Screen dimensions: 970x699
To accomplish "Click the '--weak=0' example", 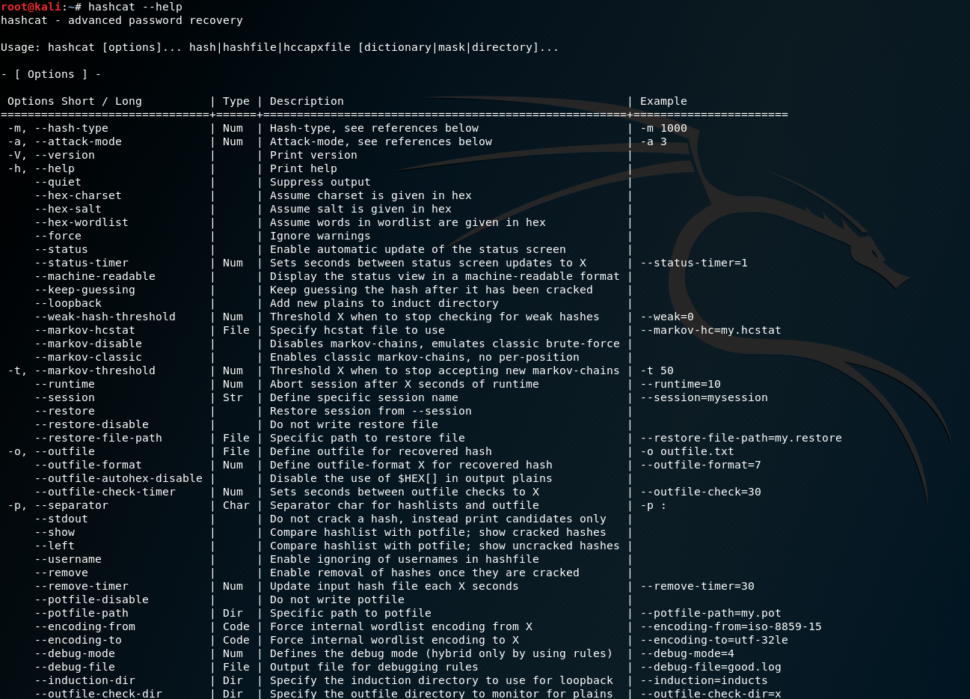I will coord(667,317).
